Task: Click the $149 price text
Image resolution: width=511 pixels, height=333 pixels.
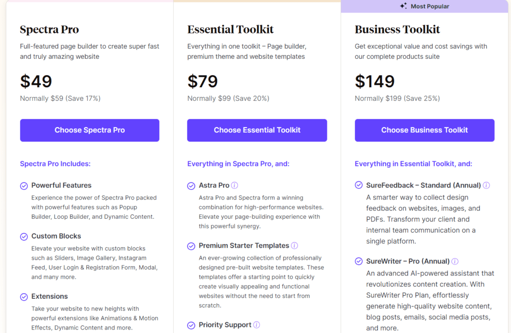Action: (x=374, y=81)
